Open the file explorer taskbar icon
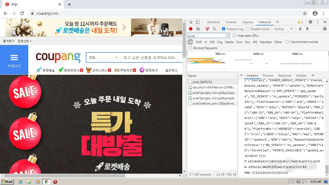This screenshot has width=329, height=185. click(x=29, y=182)
